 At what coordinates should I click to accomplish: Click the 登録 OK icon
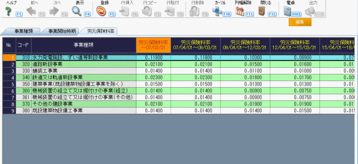tap(101, 11)
